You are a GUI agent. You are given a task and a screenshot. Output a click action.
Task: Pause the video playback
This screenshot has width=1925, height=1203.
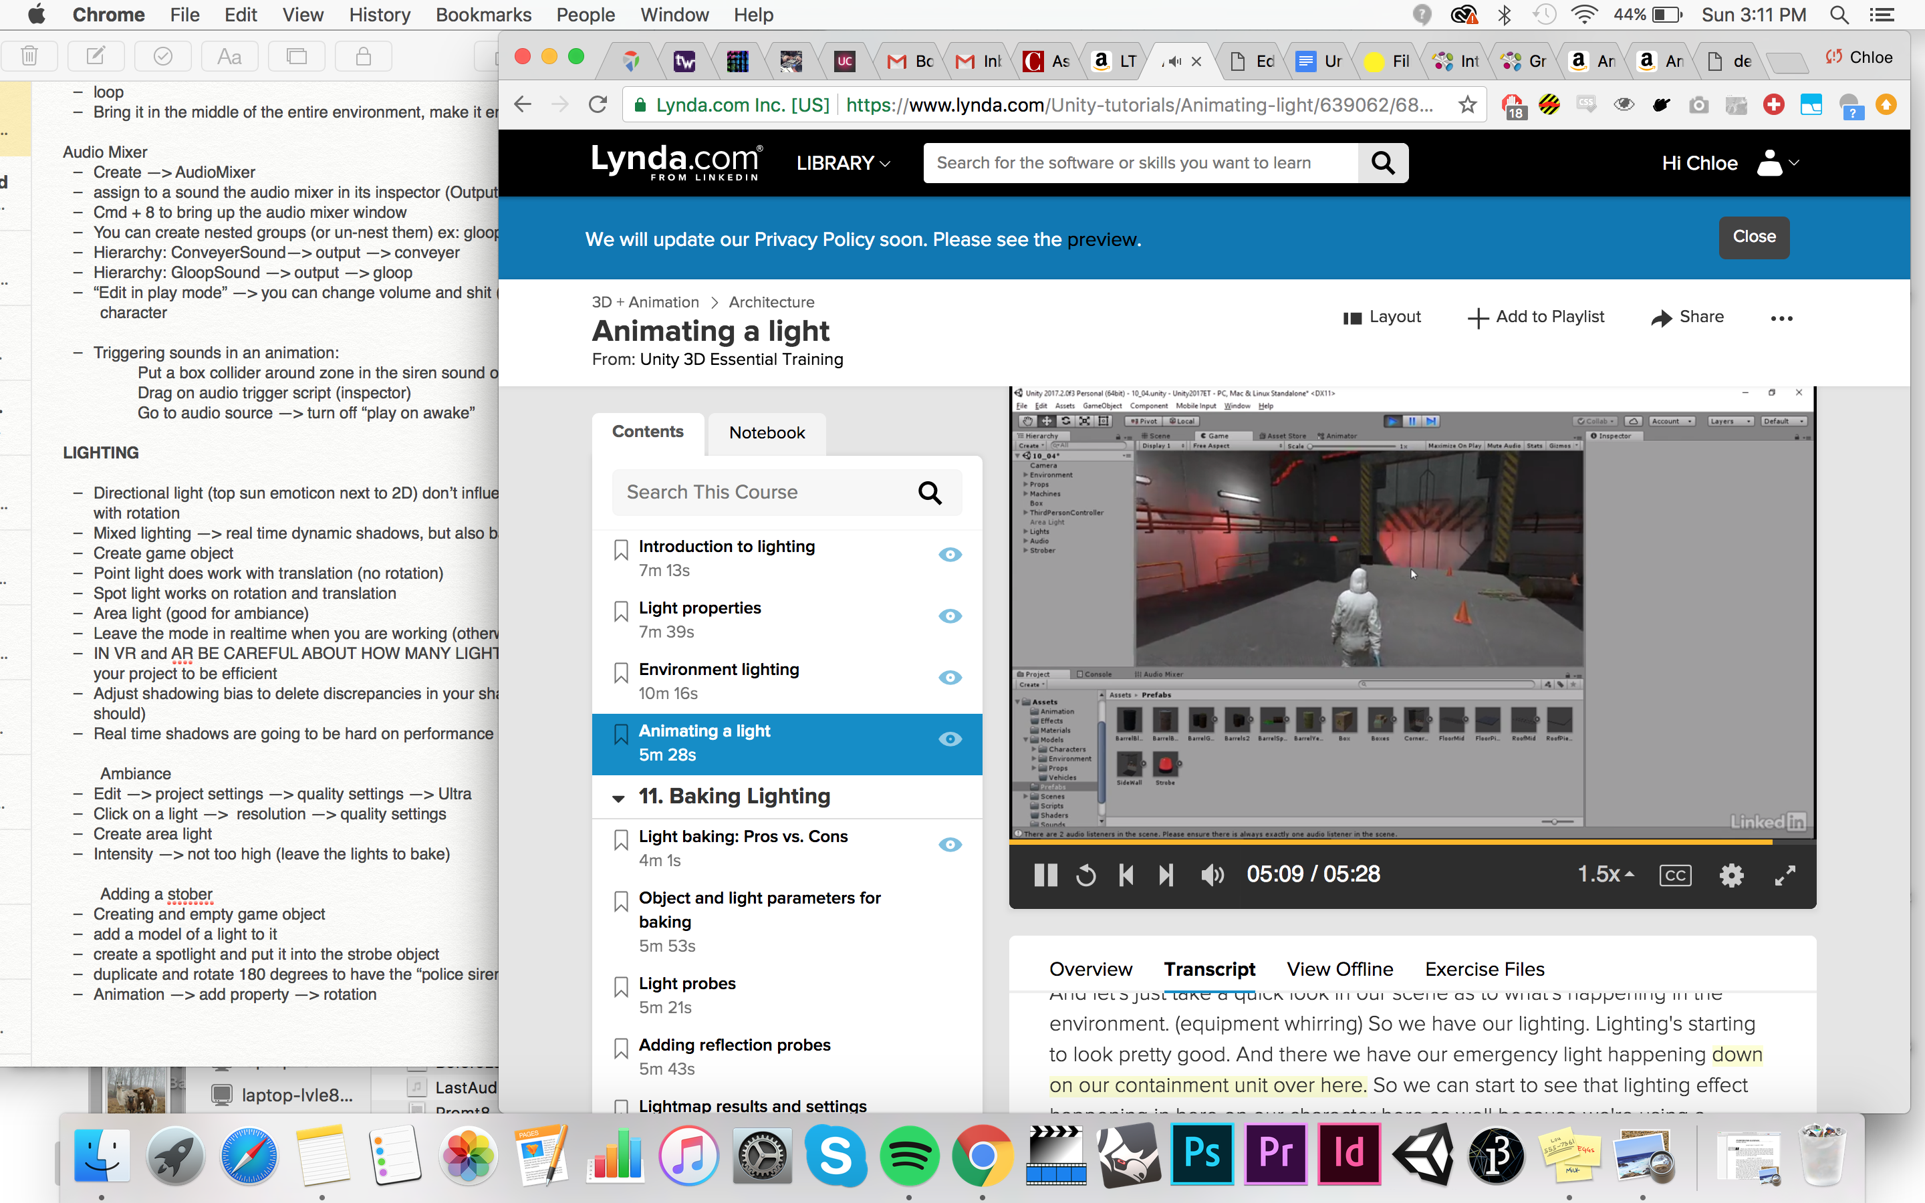click(x=1045, y=876)
